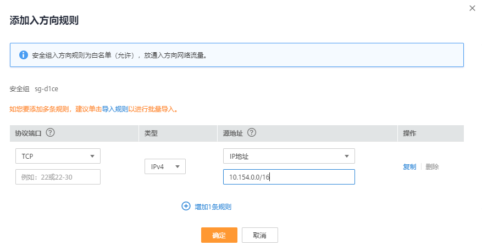
Task: Click help icon beside 源地址
Action: coord(252,133)
